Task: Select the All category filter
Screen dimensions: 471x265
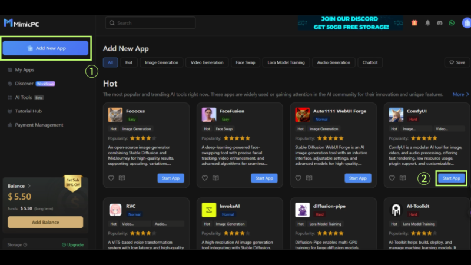Action: (111, 62)
